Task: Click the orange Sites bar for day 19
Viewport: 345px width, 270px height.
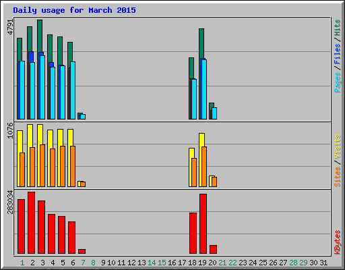Action: coord(204,167)
